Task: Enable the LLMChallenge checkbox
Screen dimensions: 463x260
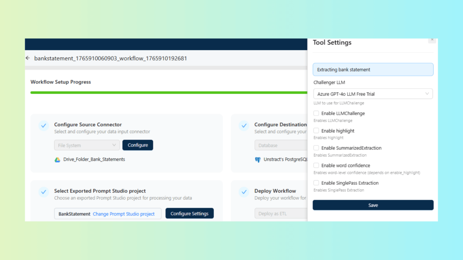Action: [x=317, y=113]
